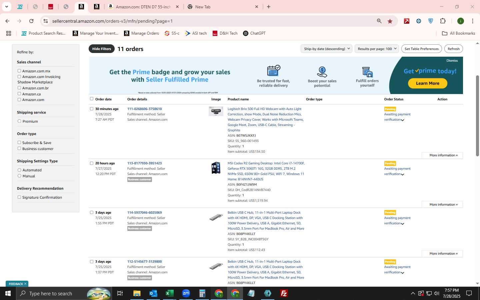Expand More information for order 111-0268606-3758610
This screenshot has width=480, height=300.
click(x=442, y=155)
